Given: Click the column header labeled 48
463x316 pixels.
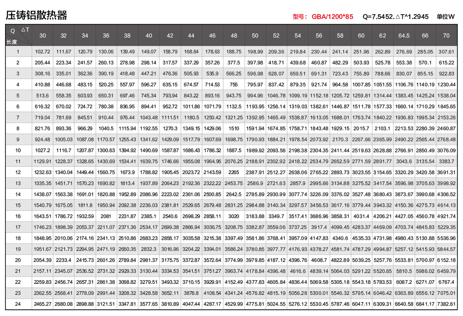Looking at the screenshot, I should (234, 35).
